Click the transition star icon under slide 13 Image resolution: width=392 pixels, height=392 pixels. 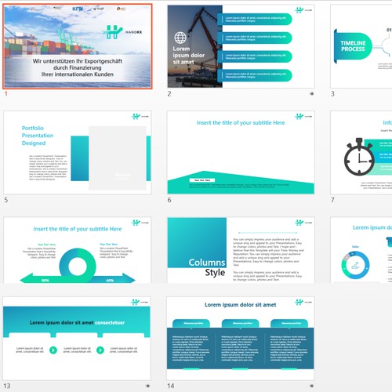(x=147, y=386)
